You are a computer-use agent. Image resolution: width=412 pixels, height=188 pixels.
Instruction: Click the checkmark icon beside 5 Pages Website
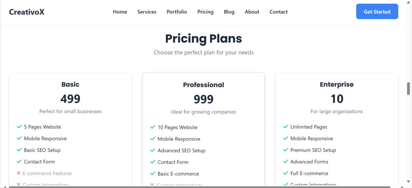[19, 127]
